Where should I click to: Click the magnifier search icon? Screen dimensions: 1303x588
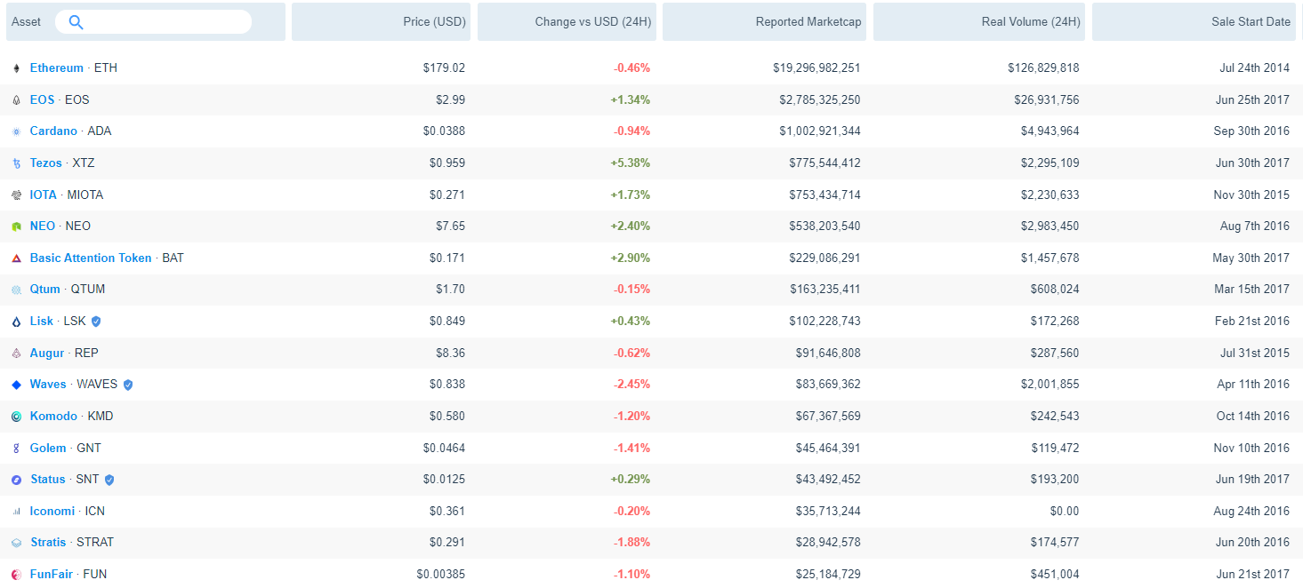coord(76,22)
